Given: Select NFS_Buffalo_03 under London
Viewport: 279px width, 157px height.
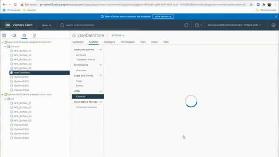Looking at the screenshot, I should pyautogui.click(x=22, y=59).
